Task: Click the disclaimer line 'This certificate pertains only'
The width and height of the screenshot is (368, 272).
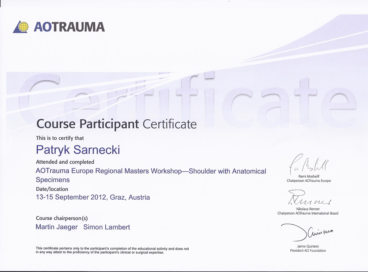Action: point(112,249)
